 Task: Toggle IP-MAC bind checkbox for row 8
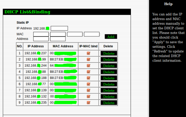(x=88, y=97)
